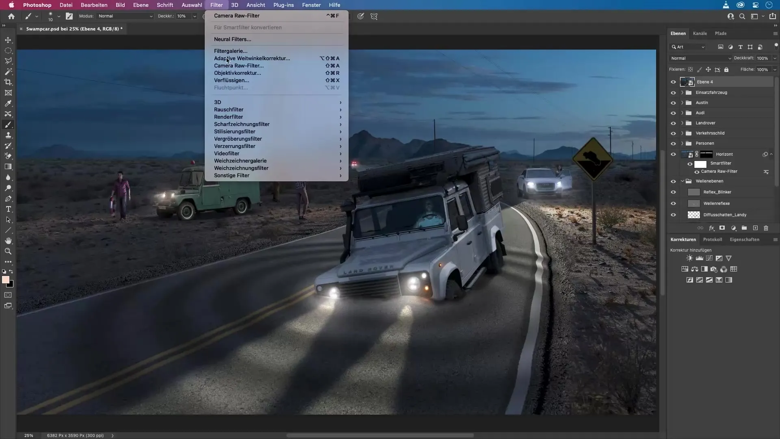Open Neural Filters from the menu

tap(232, 39)
